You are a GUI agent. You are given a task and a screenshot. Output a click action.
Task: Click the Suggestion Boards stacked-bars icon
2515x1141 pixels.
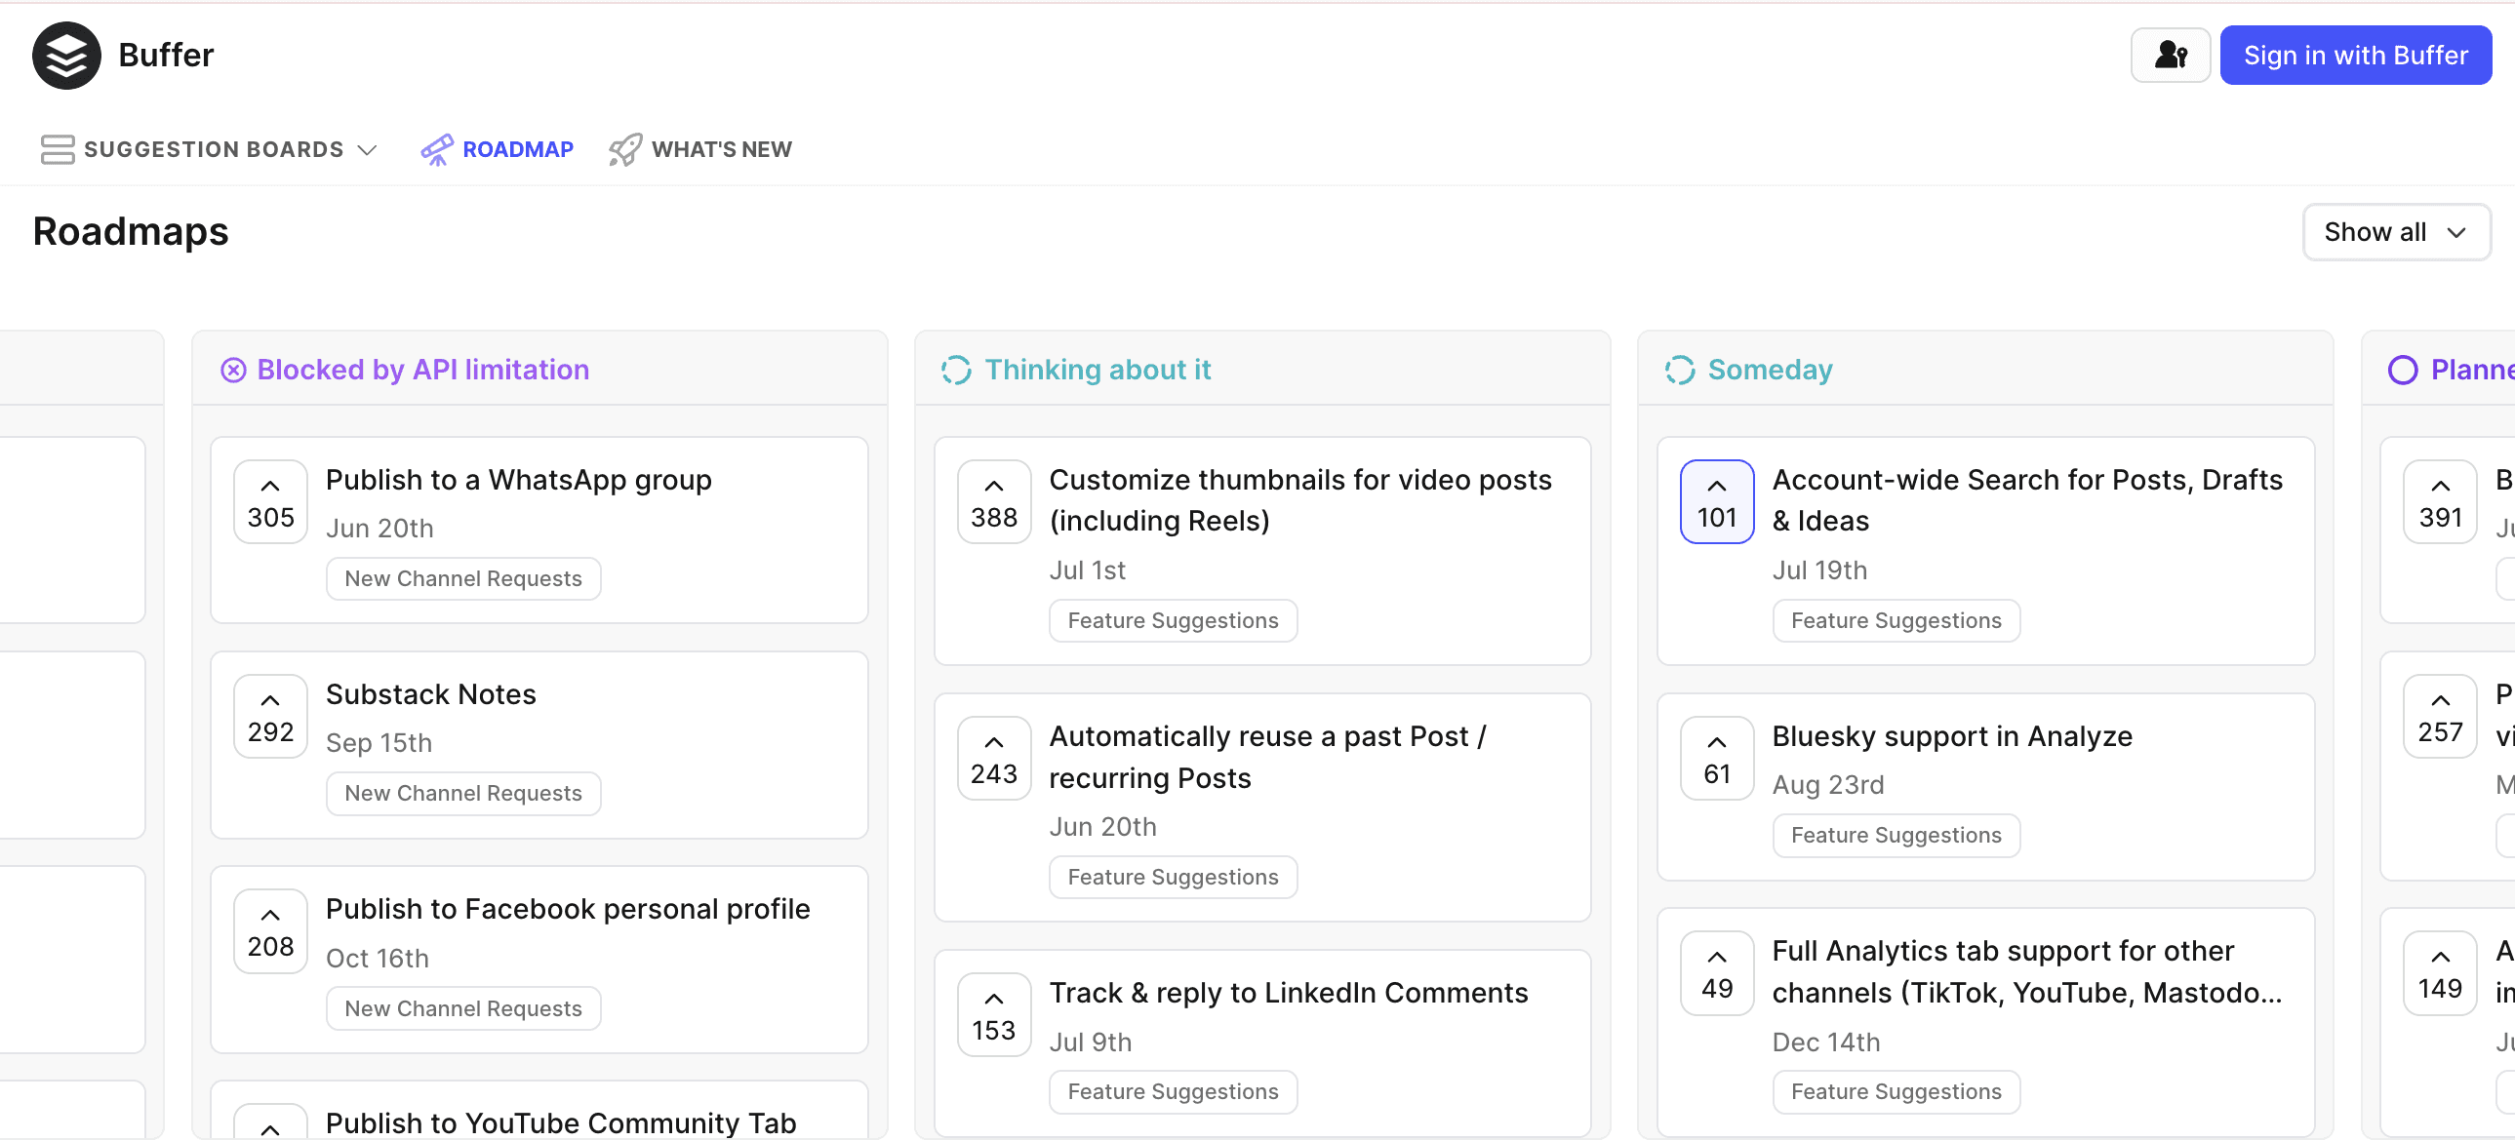tap(58, 149)
